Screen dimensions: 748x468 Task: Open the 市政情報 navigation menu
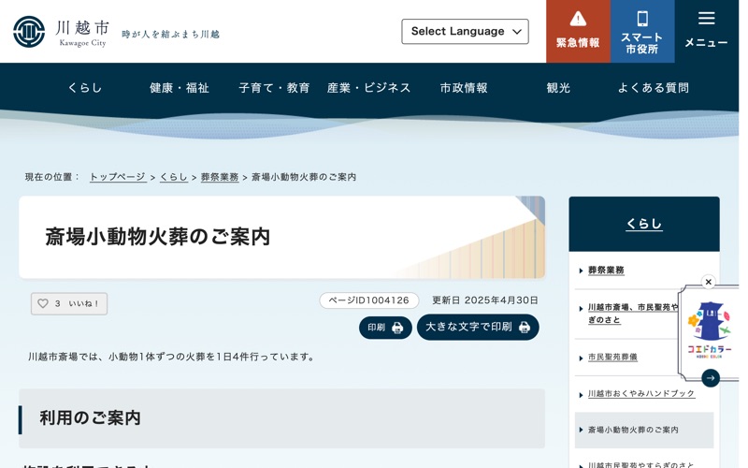[464, 88]
